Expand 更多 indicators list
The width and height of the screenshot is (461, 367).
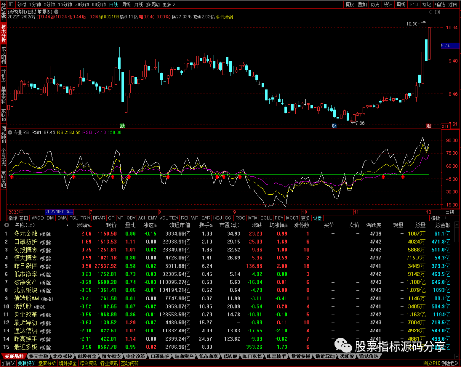point(306,218)
